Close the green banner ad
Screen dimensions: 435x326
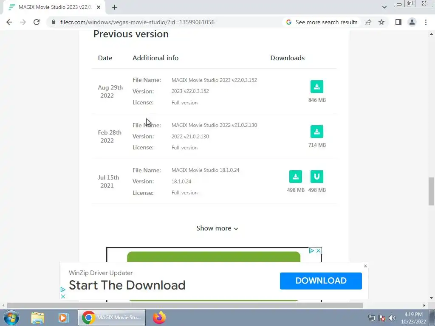pyautogui.click(x=319, y=250)
